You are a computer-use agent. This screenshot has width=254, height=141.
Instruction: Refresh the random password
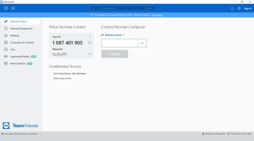pyautogui.click(x=90, y=54)
